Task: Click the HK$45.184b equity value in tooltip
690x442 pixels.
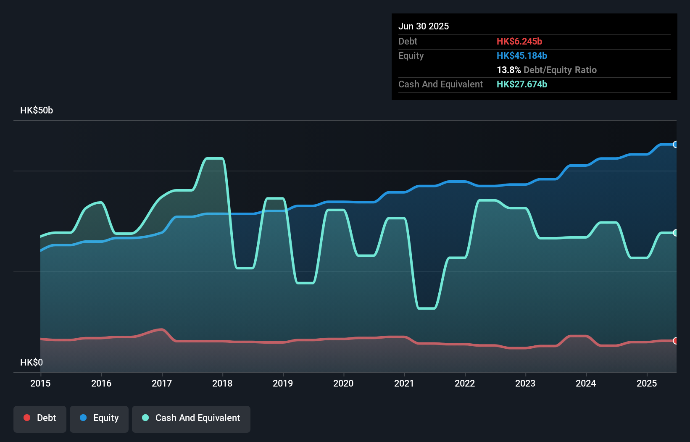Action: (522, 55)
